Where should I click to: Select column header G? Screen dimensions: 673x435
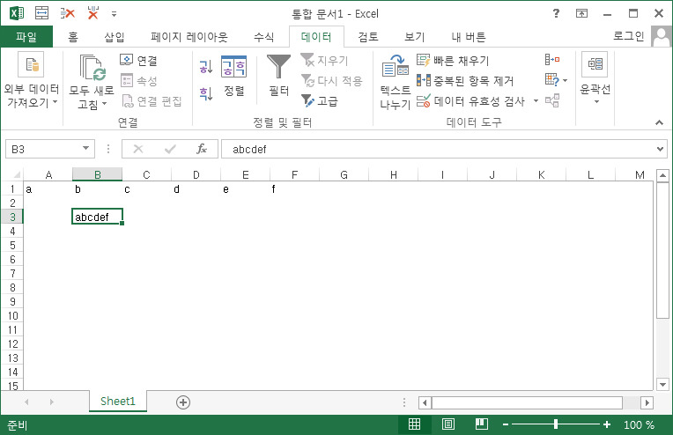point(344,174)
